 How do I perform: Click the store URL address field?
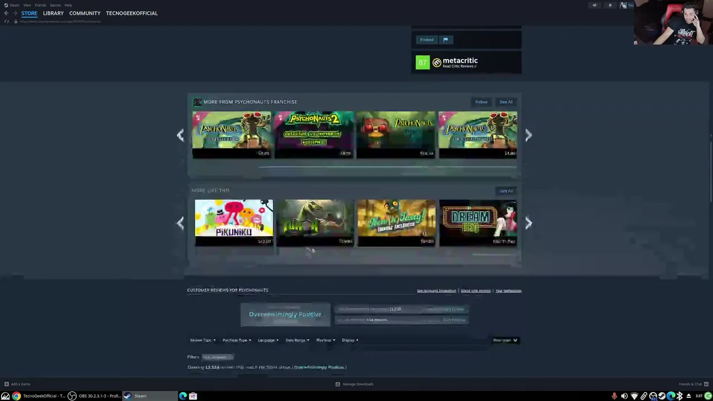(61, 21)
